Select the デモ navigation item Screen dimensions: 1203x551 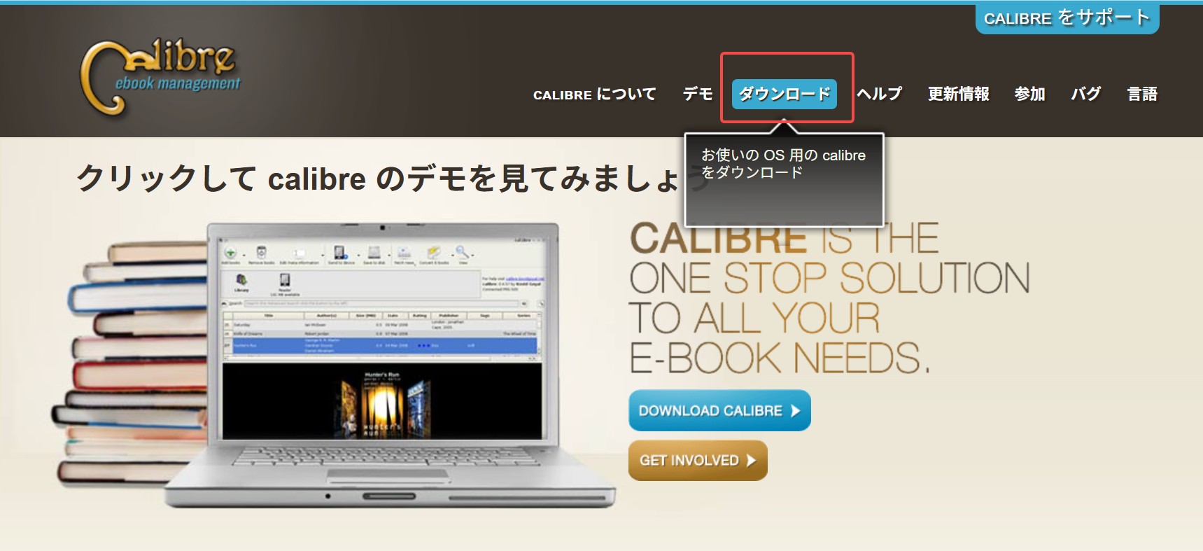click(697, 94)
